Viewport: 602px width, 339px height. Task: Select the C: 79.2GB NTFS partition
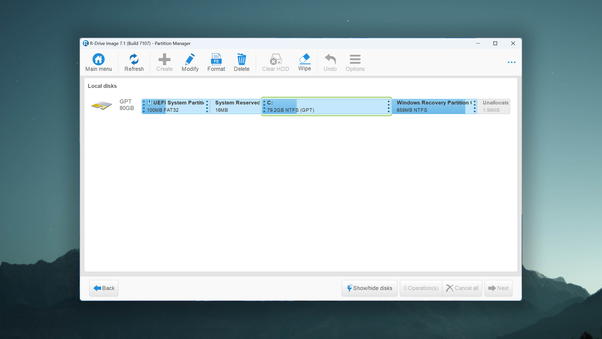point(326,106)
